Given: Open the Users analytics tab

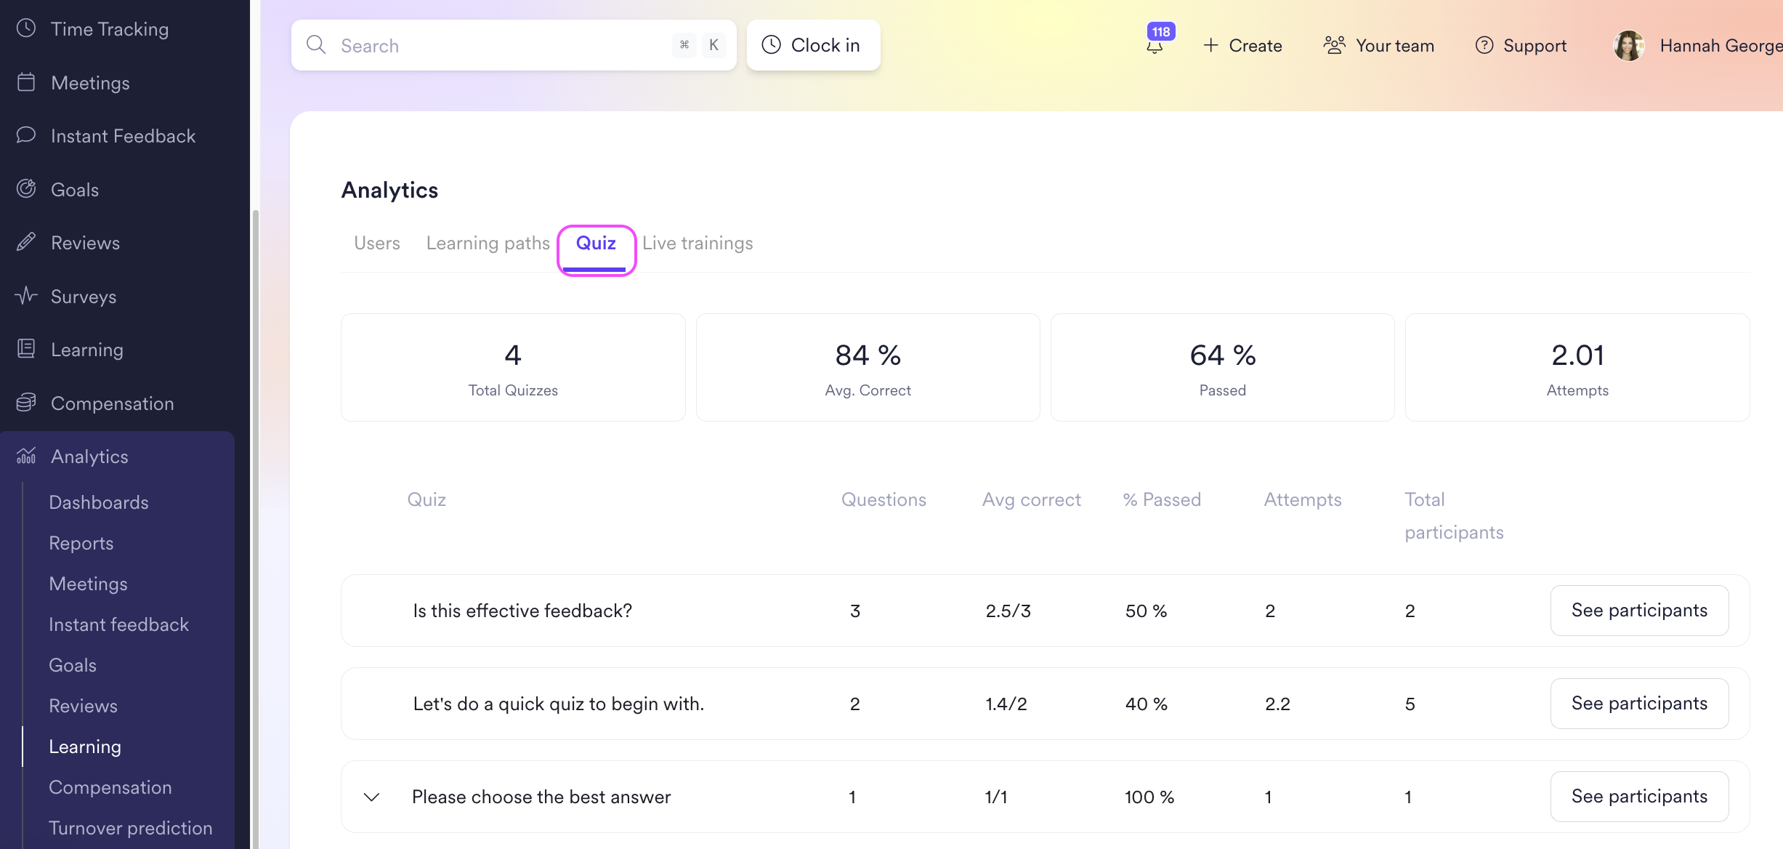Looking at the screenshot, I should pos(376,243).
